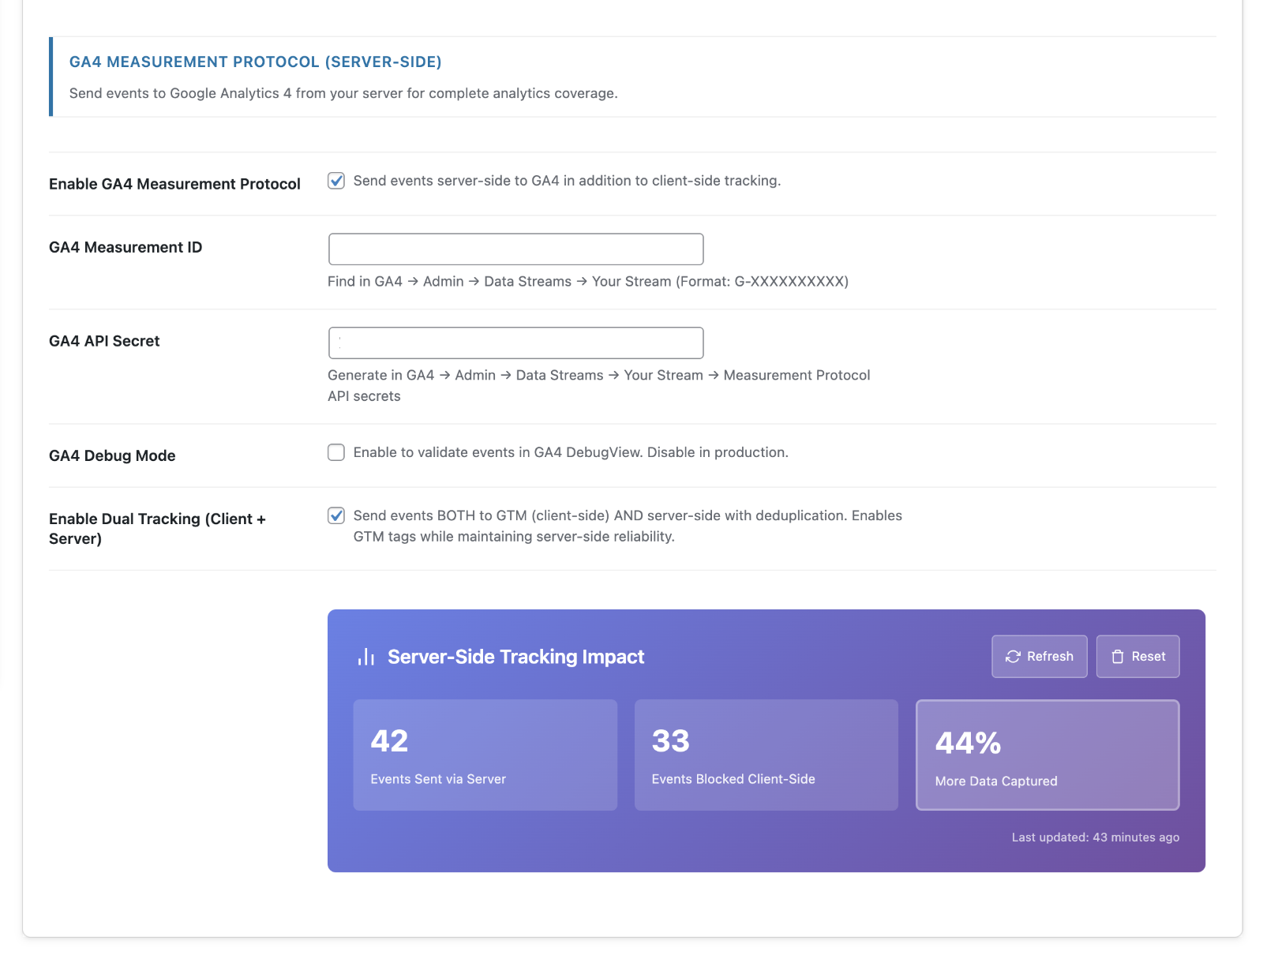This screenshot has height=963, width=1263.
Task: Select the 44% More Data Captured card
Action: 1048,754
